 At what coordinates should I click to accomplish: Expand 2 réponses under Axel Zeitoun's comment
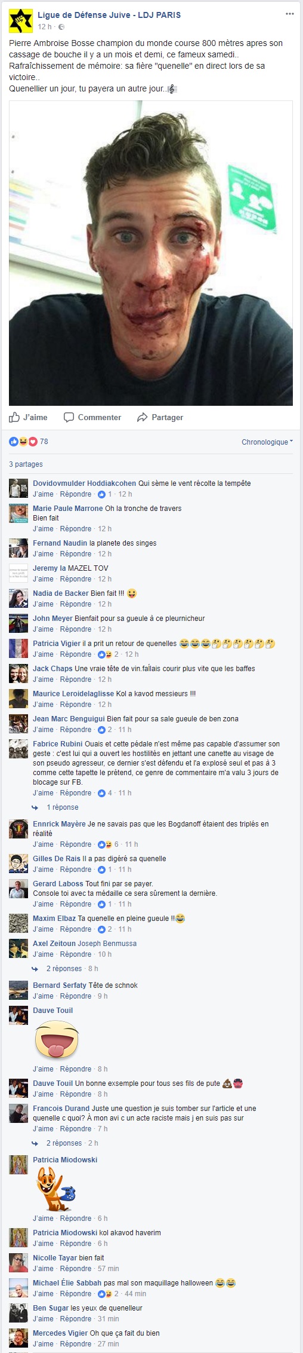(x=64, y=969)
